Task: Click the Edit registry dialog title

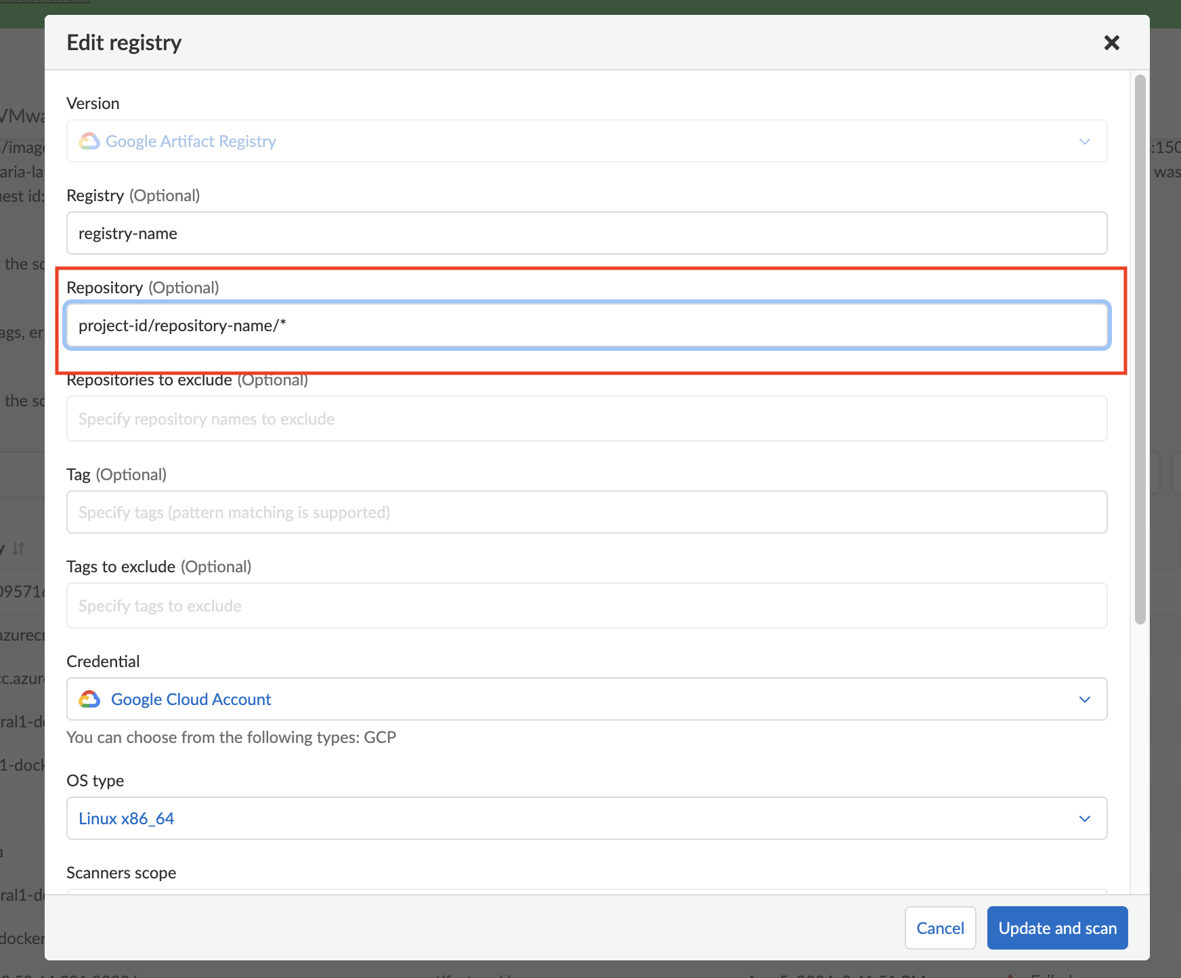Action: pos(124,43)
